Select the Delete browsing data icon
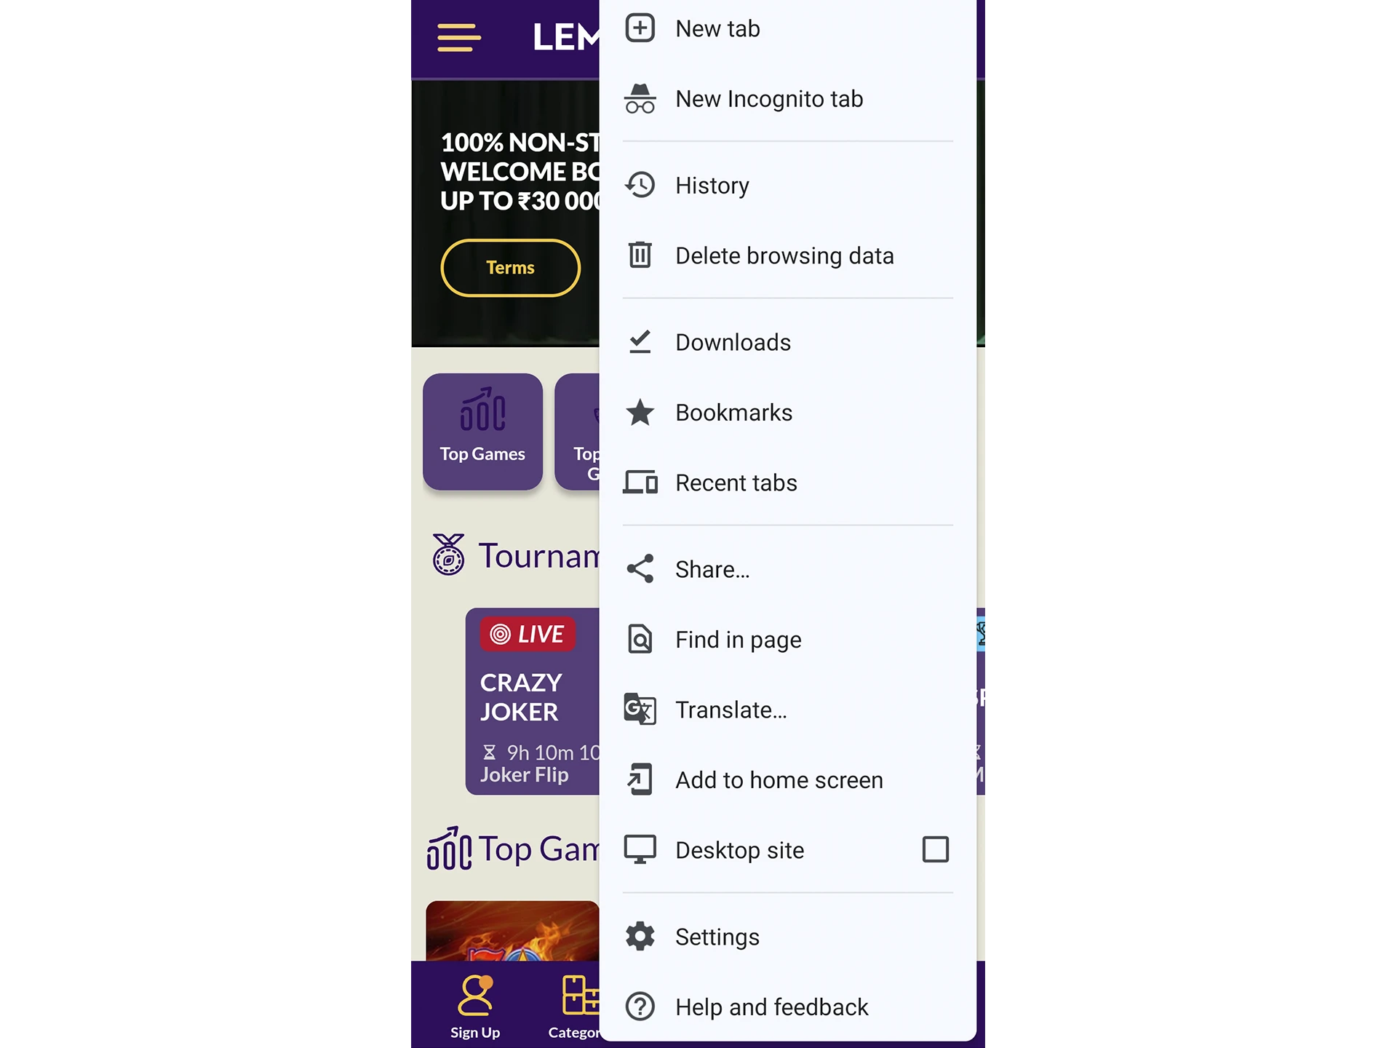 (x=641, y=255)
